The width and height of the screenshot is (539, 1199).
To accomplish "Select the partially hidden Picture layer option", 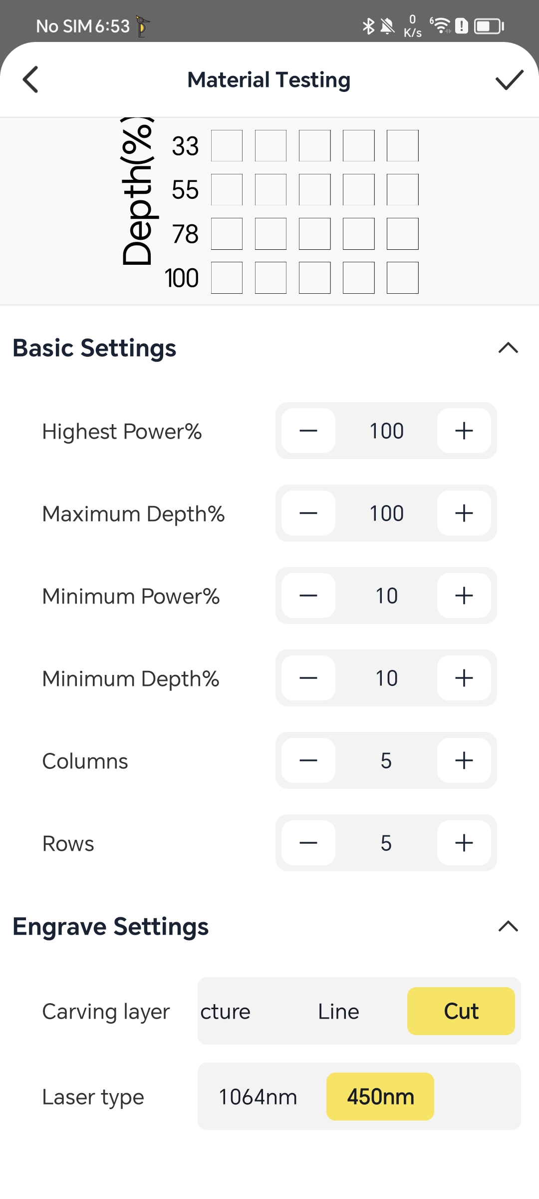I will tap(226, 1011).
